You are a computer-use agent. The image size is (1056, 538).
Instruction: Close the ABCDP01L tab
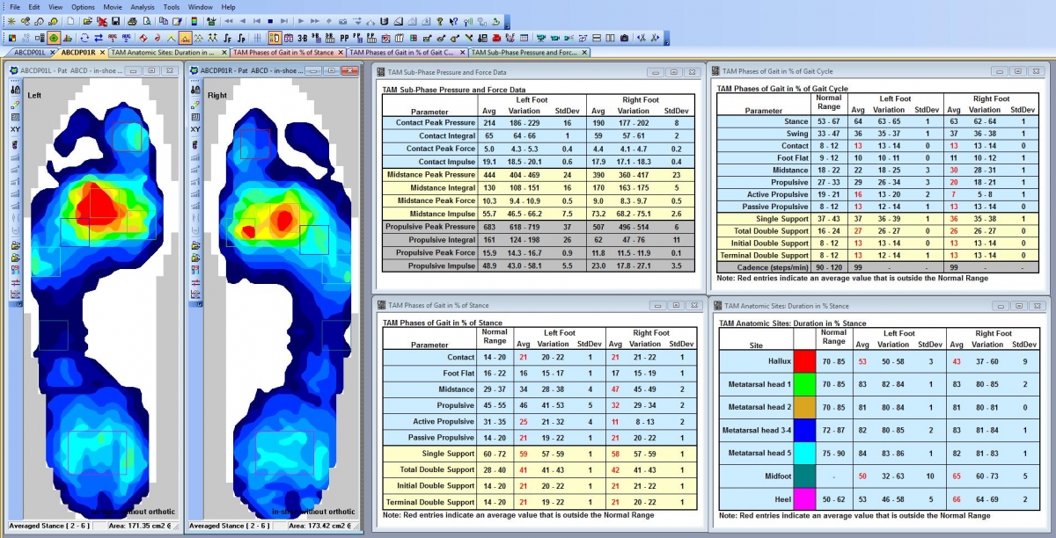(51, 53)
